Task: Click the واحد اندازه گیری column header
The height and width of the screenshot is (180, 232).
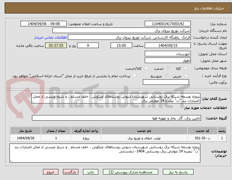Action: 86,131
